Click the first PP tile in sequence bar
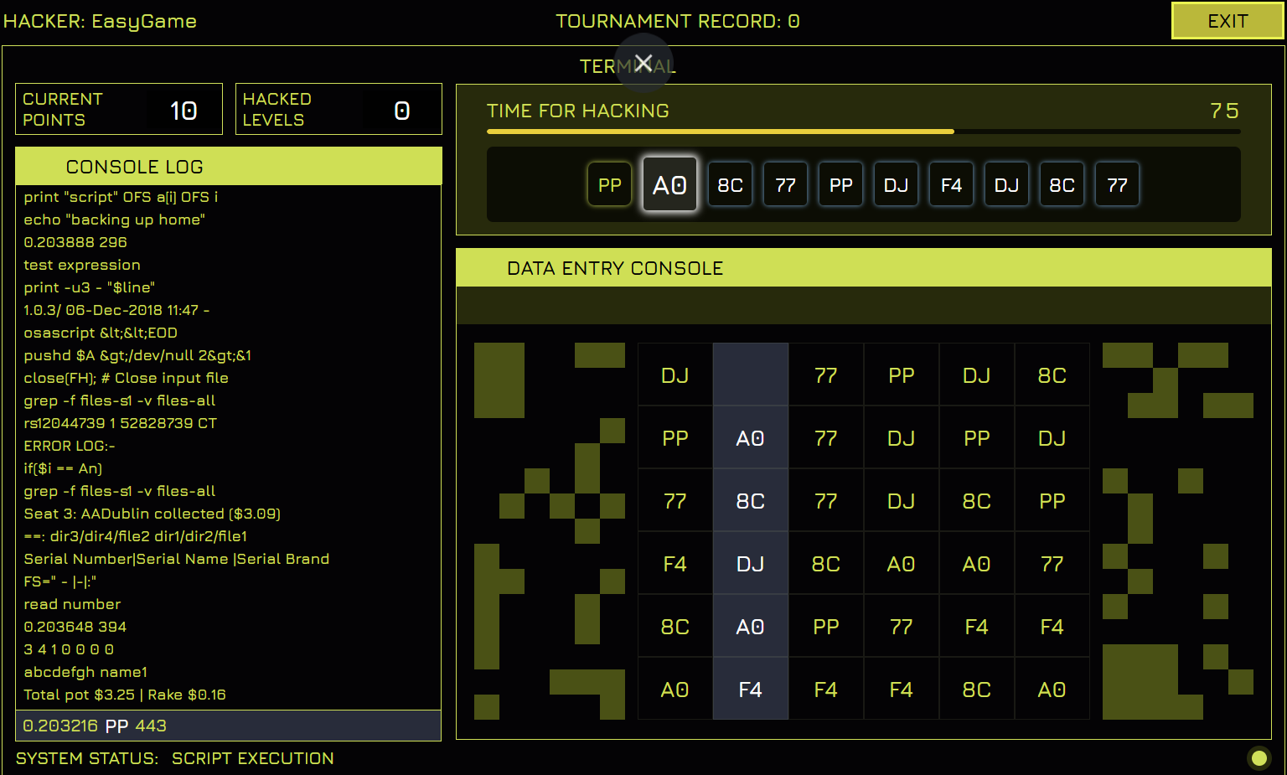This screenshot has width=1287, height=775. pyautogui.click(x=610, y=185)
